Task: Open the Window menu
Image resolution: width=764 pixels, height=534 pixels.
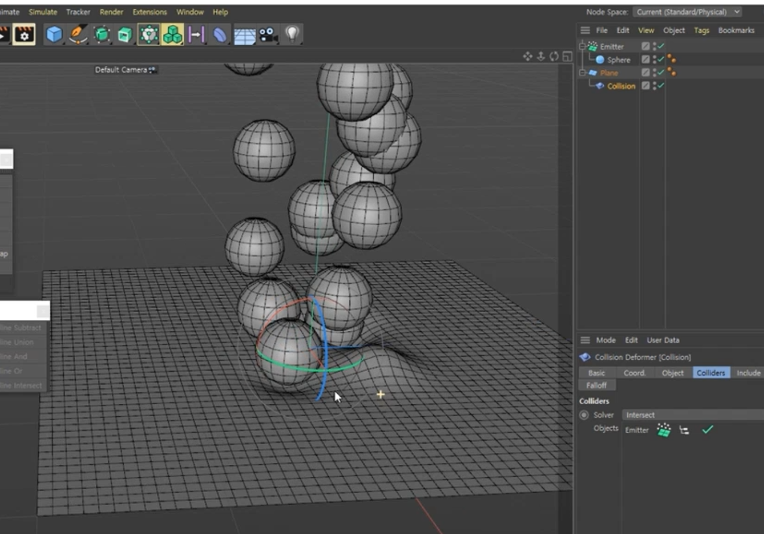Action: tap(190, 12)
